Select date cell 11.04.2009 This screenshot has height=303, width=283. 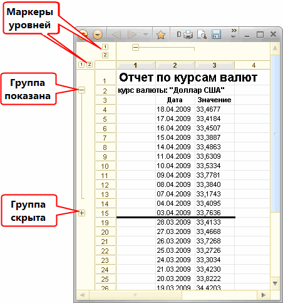coord(175,156)
